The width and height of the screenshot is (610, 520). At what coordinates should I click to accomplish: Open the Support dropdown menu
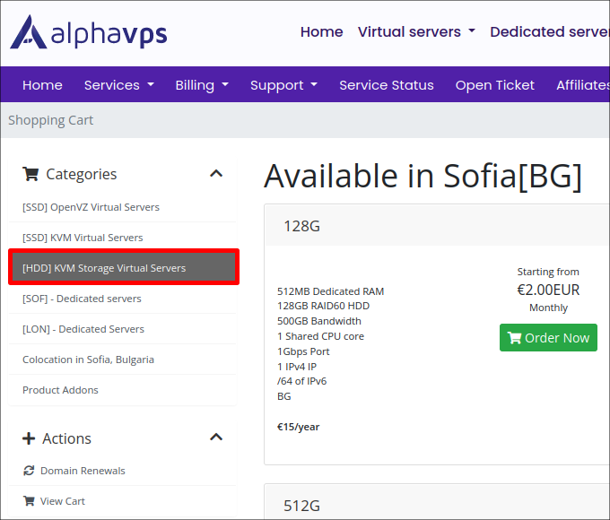(283, 85)
